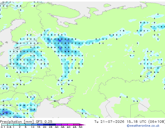Viewport: 165px width, 128px height.
Task: Select the 0.5–1 mm legend swatch
Action: 10,125
